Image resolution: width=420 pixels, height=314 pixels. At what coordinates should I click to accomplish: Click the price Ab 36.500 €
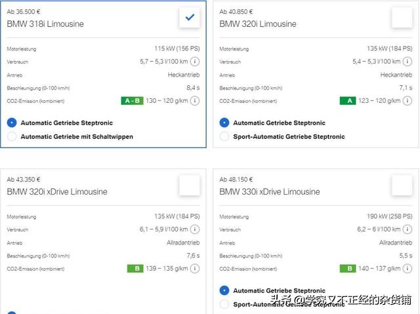pos(24,12)
